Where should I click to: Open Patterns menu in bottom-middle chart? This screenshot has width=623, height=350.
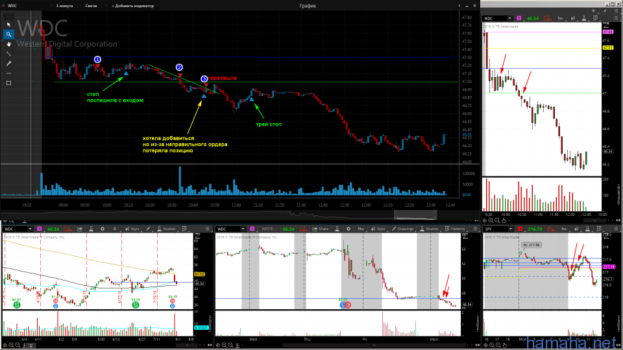tap(456, 229)
